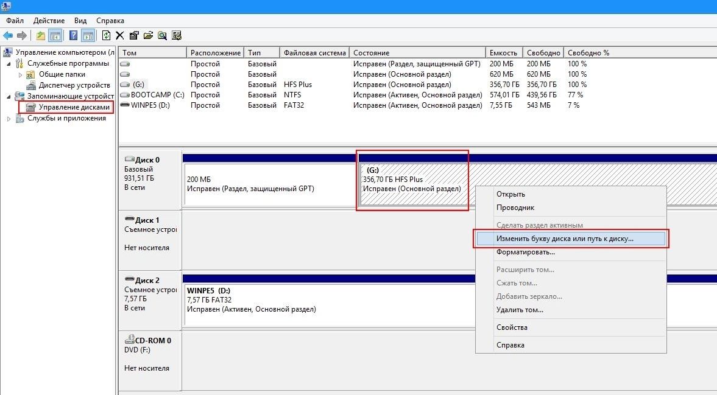Choose Справка in the context menu
Viewport: 717px width, 395px height.
pyautogui.click(x=571, y=345)
